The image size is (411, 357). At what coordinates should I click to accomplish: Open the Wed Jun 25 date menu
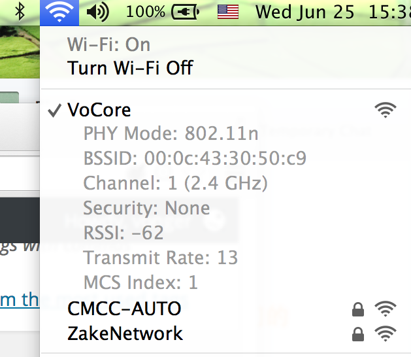click(305, 12)
